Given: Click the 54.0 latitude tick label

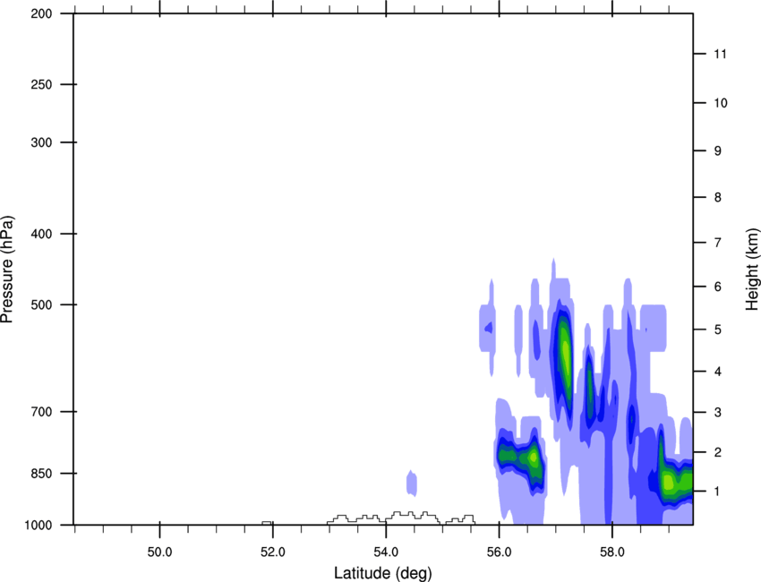Looking at the screenshot, I should pos(386,552).
